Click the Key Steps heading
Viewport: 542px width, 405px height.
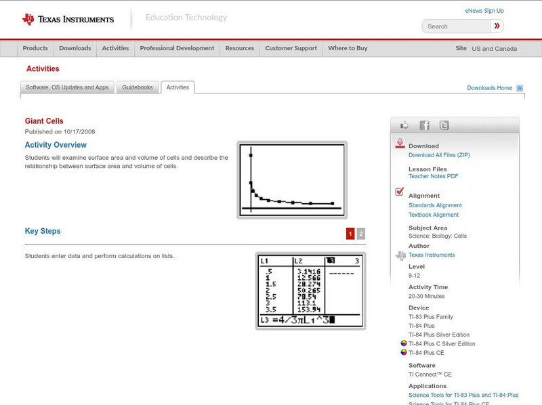pos(43,231)
